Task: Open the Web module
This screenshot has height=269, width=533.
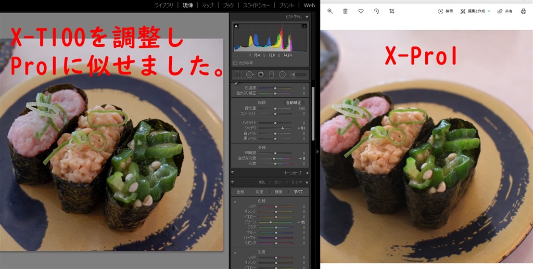Action: pos(309,5)
